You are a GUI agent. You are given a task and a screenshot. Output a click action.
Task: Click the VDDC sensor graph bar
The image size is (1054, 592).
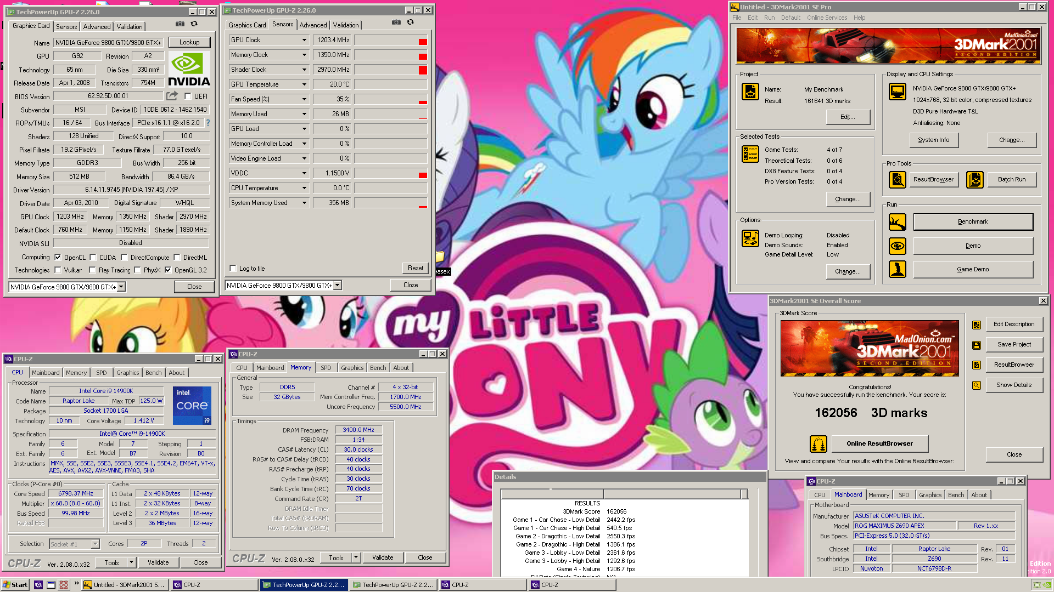coord(391,173)
